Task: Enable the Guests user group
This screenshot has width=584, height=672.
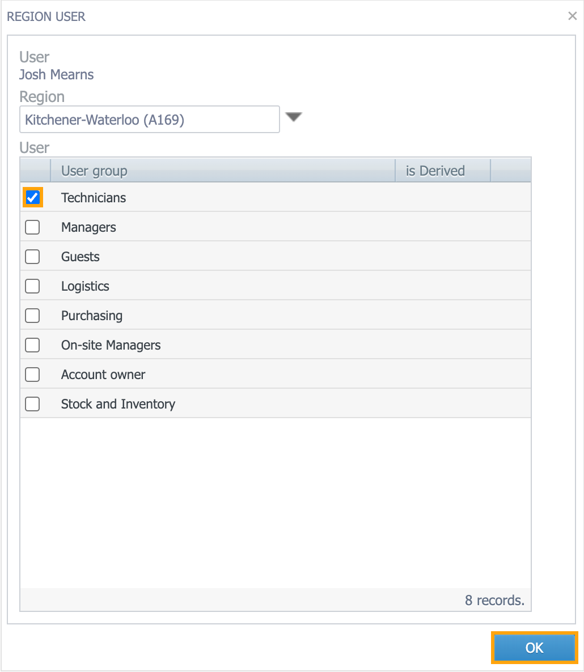Action: coord(32,257)
